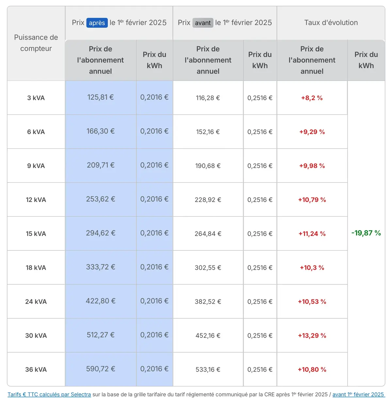Click the 9 kVA row '0,2516 €' kWh price
The width and height of the screenshot is (392, 403).
coord(260,166)
